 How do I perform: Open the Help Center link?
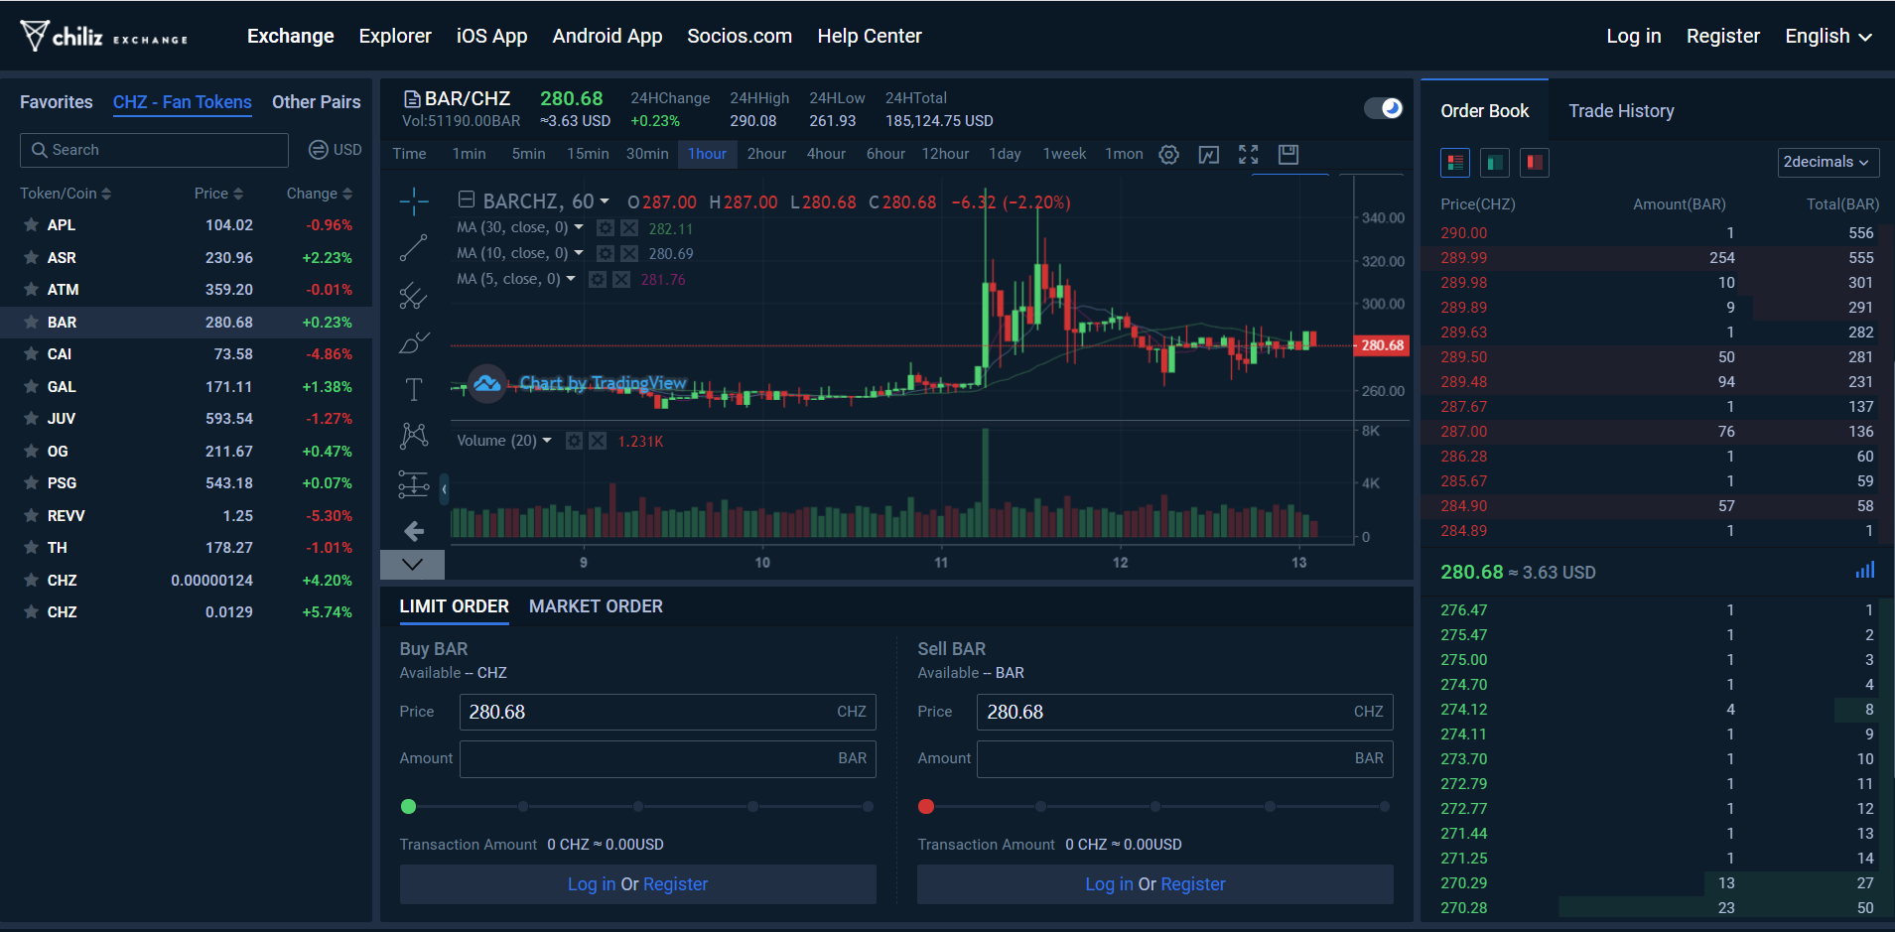[870, 37]
